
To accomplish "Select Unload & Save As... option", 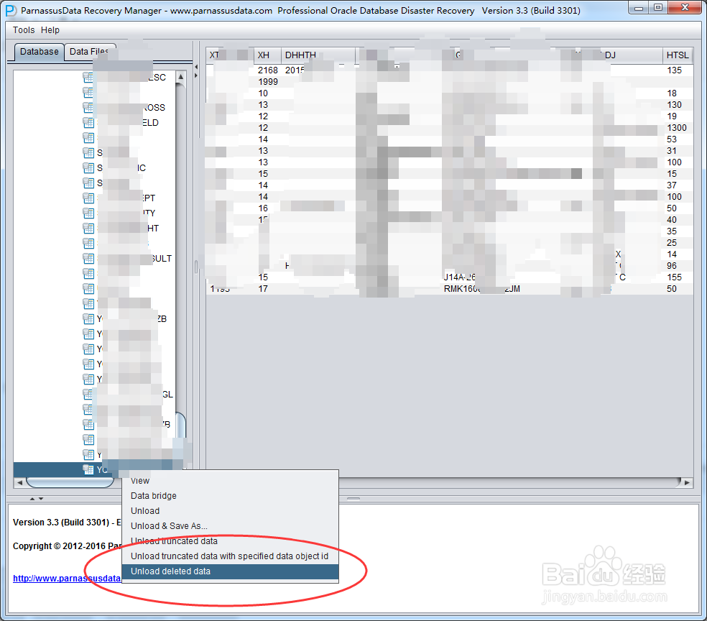I will (230, 526).
